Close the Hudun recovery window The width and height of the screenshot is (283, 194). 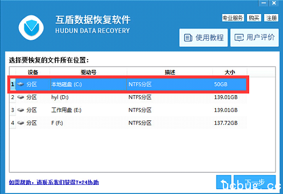(274, 3)
